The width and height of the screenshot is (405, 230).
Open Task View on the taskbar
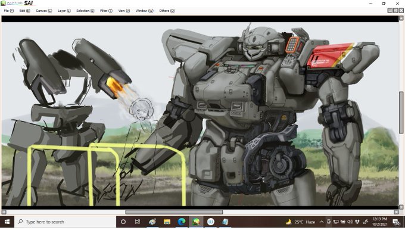[x=138, y=222]
